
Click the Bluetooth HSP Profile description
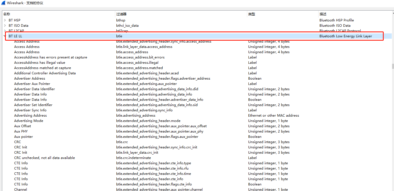pyautogui.click(x=337, y=20)
